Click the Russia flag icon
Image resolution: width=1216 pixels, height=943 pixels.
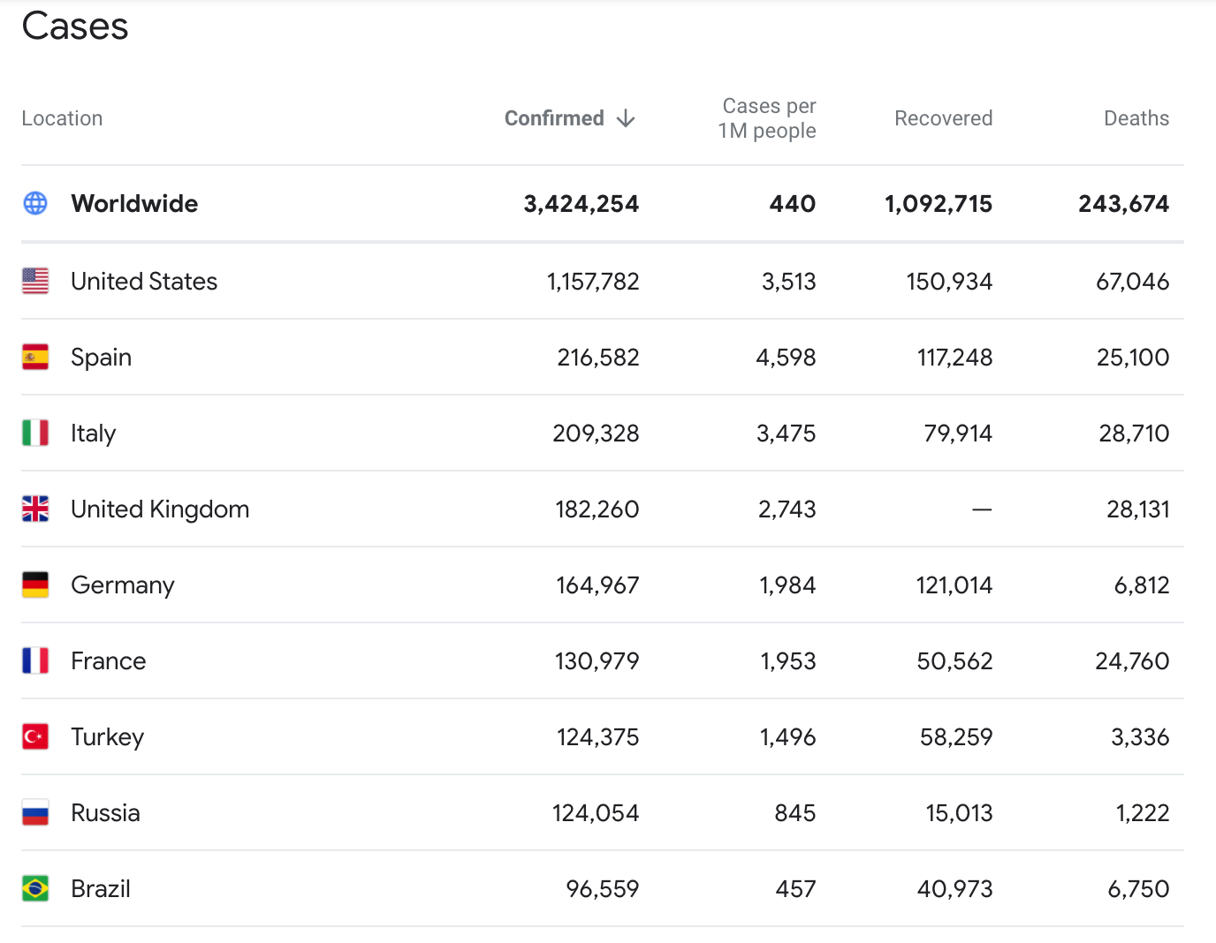35,812
